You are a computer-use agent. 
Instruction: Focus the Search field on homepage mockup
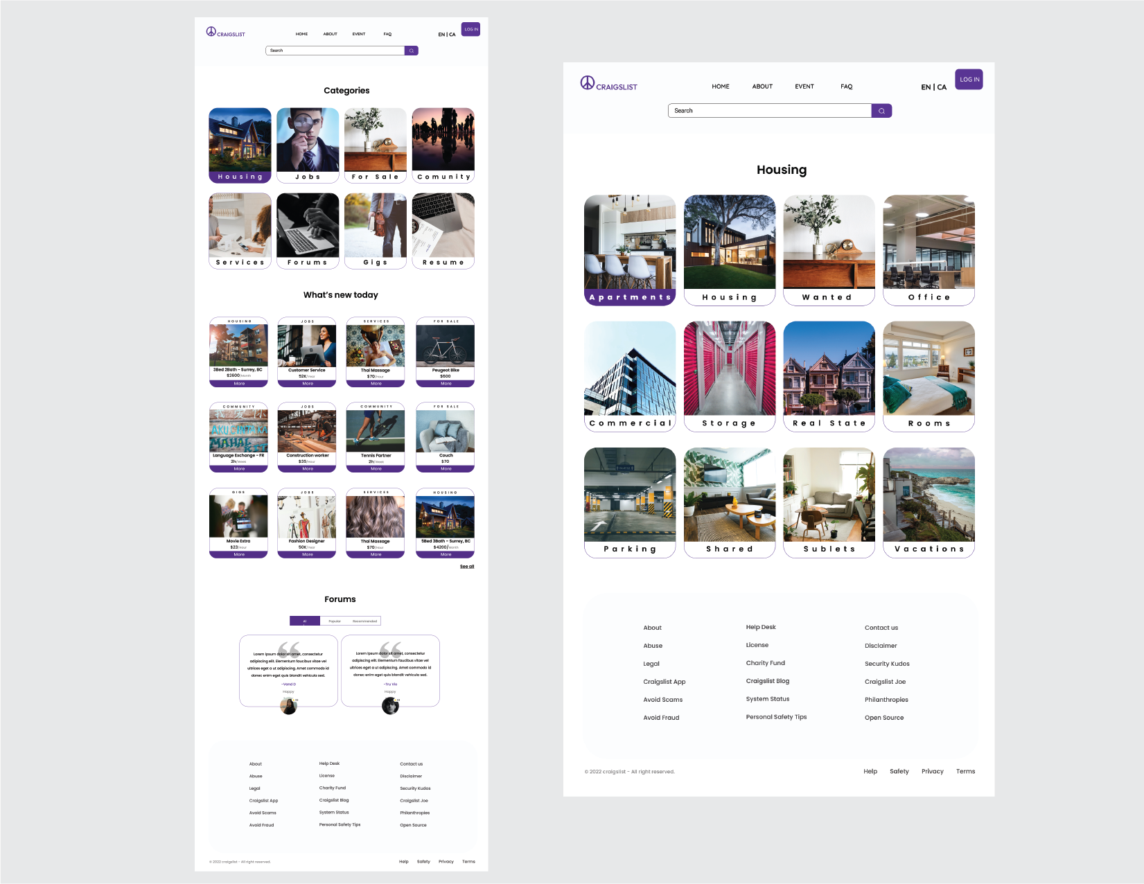tap(335, 51)
